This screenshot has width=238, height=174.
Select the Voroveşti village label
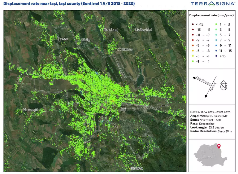(30, 109)
